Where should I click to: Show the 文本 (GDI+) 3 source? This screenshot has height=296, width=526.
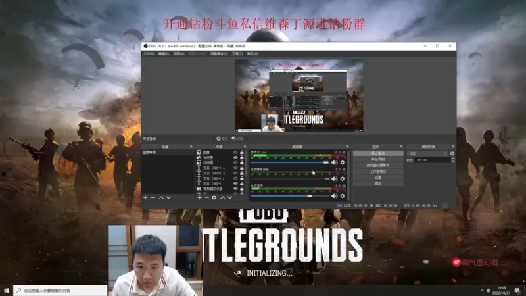(x=235, y=173)
